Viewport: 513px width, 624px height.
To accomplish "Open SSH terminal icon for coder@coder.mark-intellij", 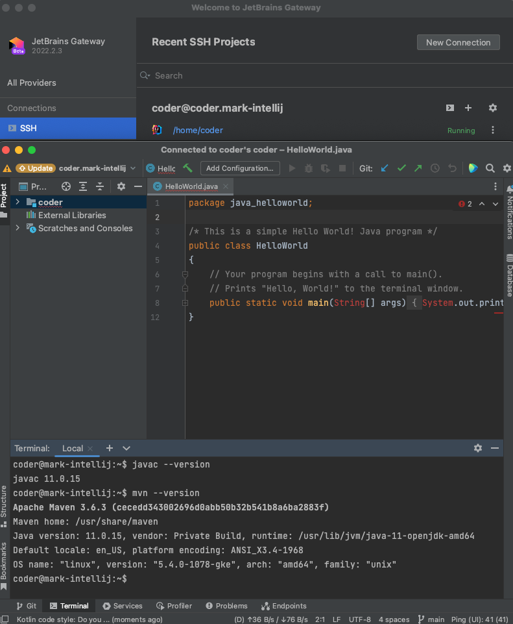I will point(450,108).
